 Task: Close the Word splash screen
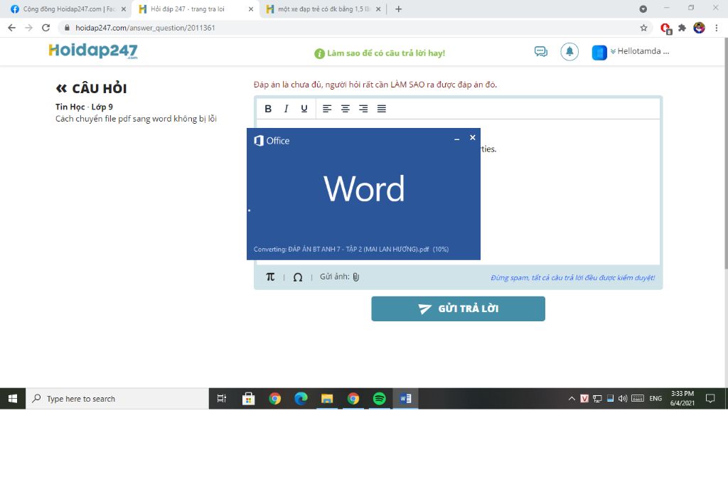[x=473, y=137]
